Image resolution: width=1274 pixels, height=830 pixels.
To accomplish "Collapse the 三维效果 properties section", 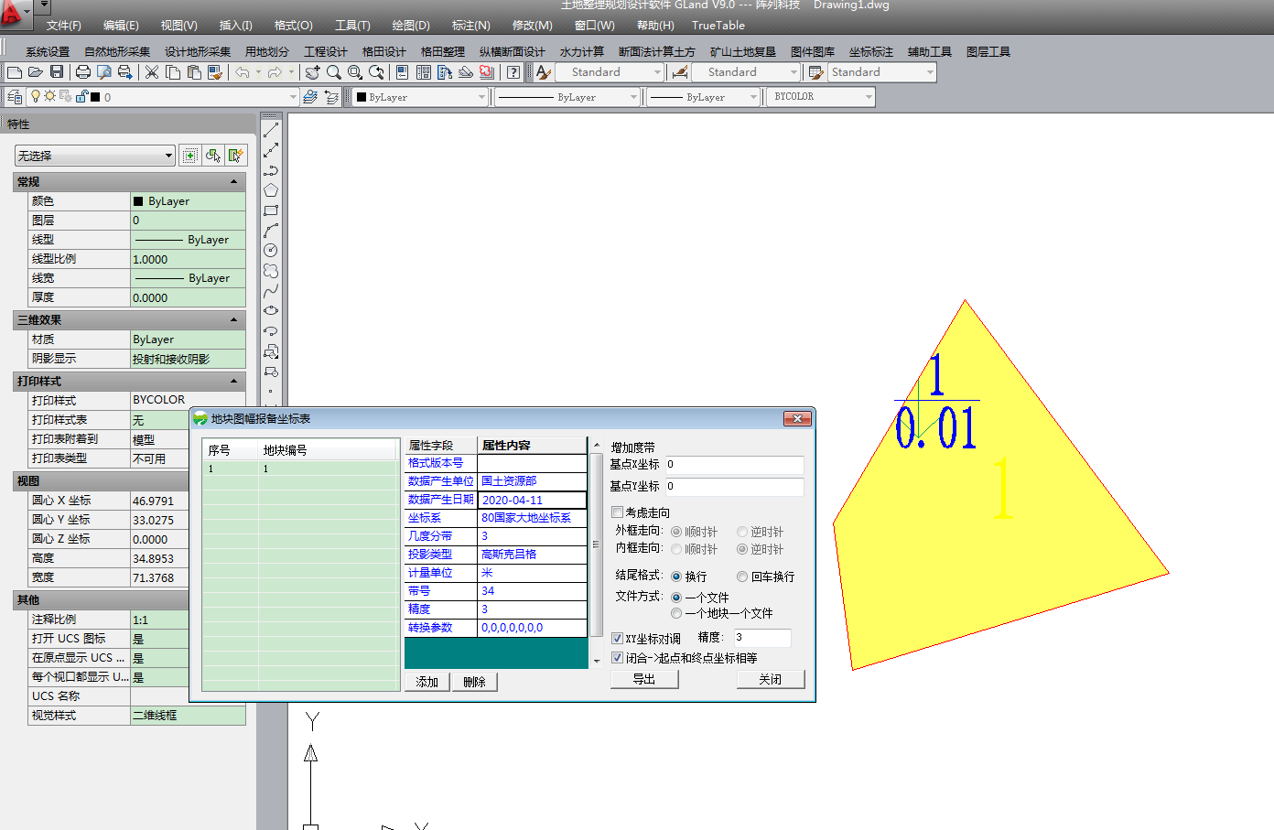I will [233, 319].
